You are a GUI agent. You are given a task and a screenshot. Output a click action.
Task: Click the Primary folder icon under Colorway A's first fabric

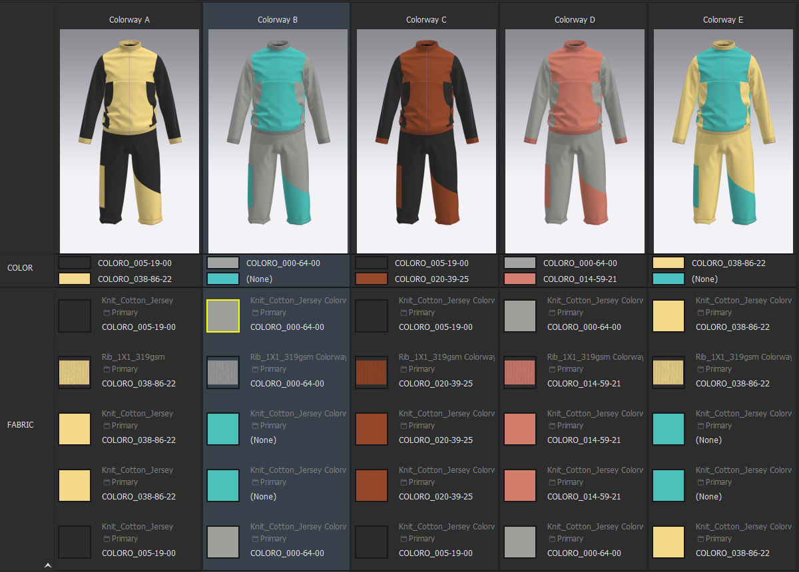point(106,313)
